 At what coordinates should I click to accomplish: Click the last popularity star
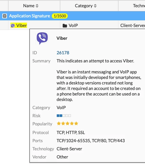pos(76,123)
